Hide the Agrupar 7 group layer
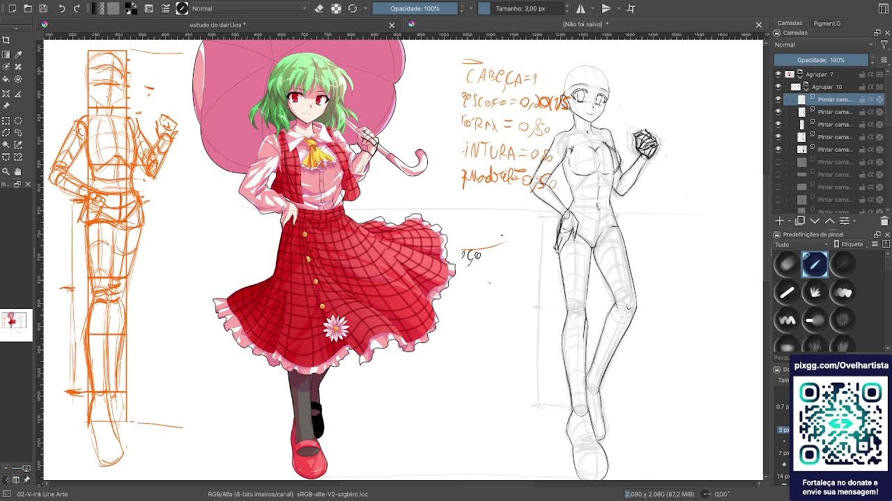 click(778, 74)
